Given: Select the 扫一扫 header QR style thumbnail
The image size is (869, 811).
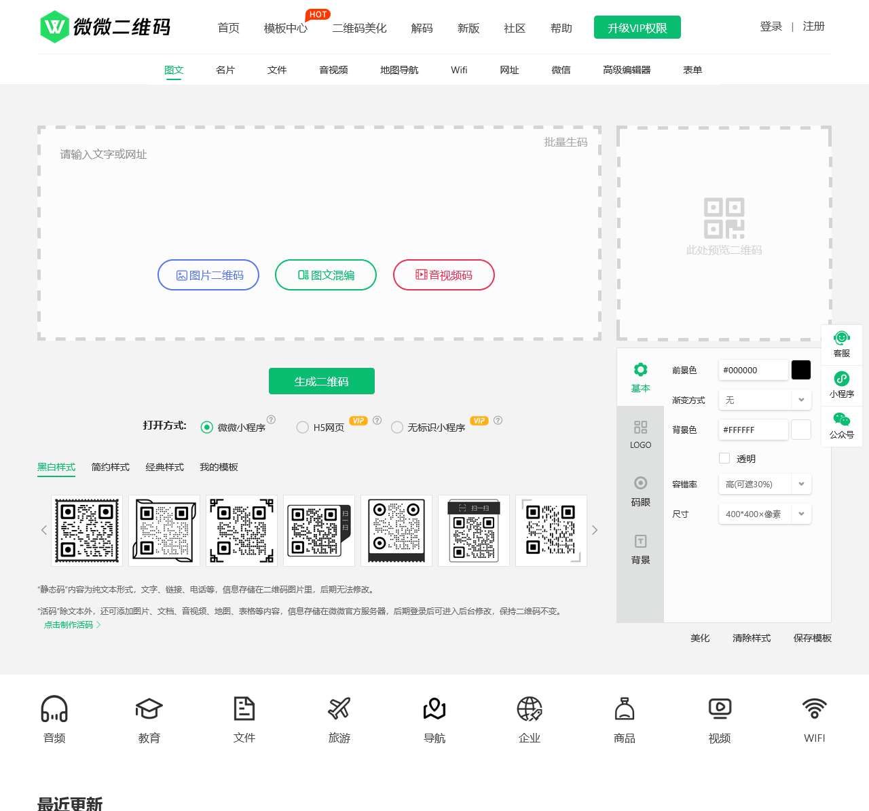Looking at the screenshot, I should click(474, 531).
